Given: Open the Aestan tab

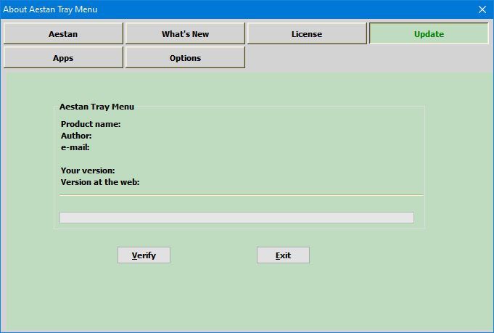Looking at the screenshot, I should 63,33.
